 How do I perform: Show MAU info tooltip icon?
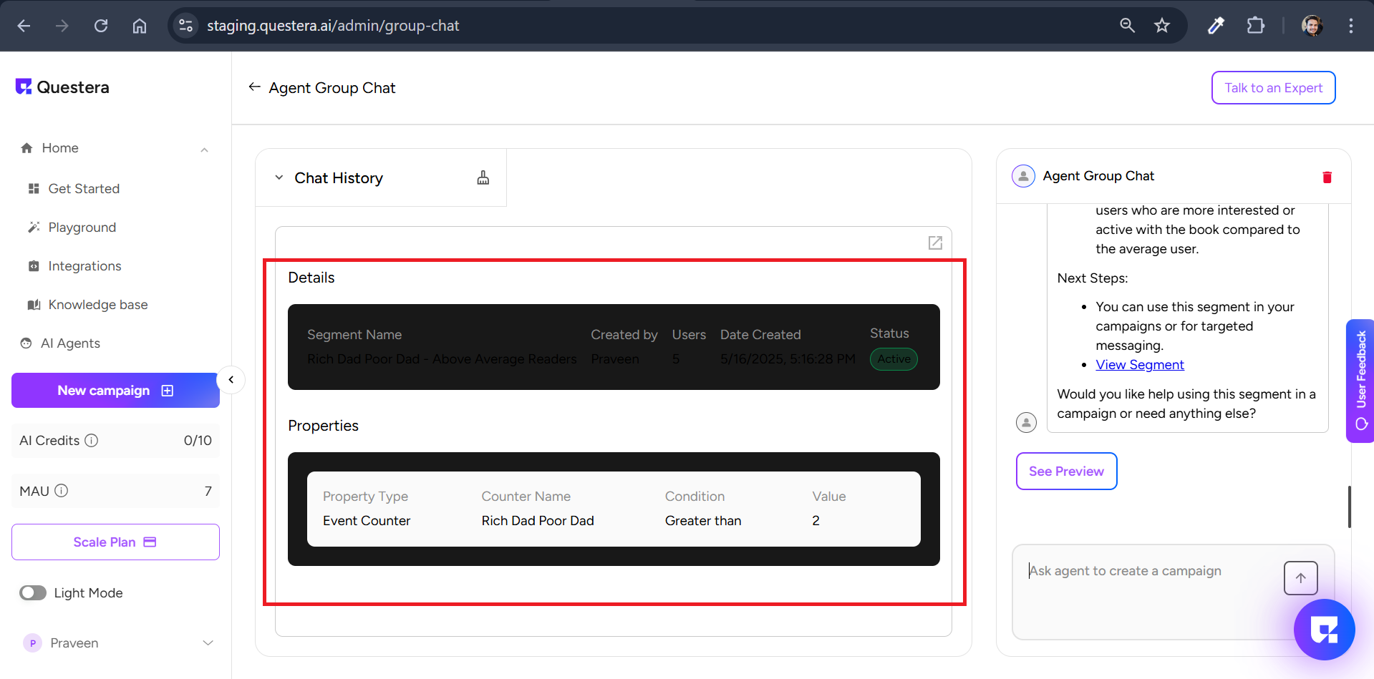62,491
